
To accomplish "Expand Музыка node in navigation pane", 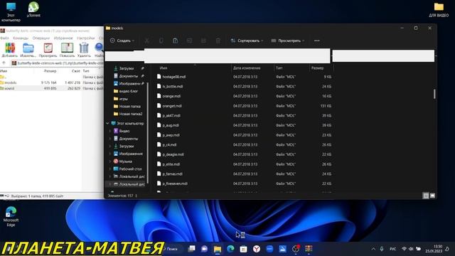I will tap(110, 161).
